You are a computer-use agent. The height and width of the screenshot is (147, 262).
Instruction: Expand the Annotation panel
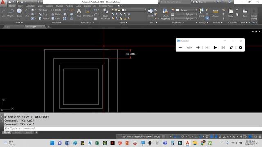[87, 22]
